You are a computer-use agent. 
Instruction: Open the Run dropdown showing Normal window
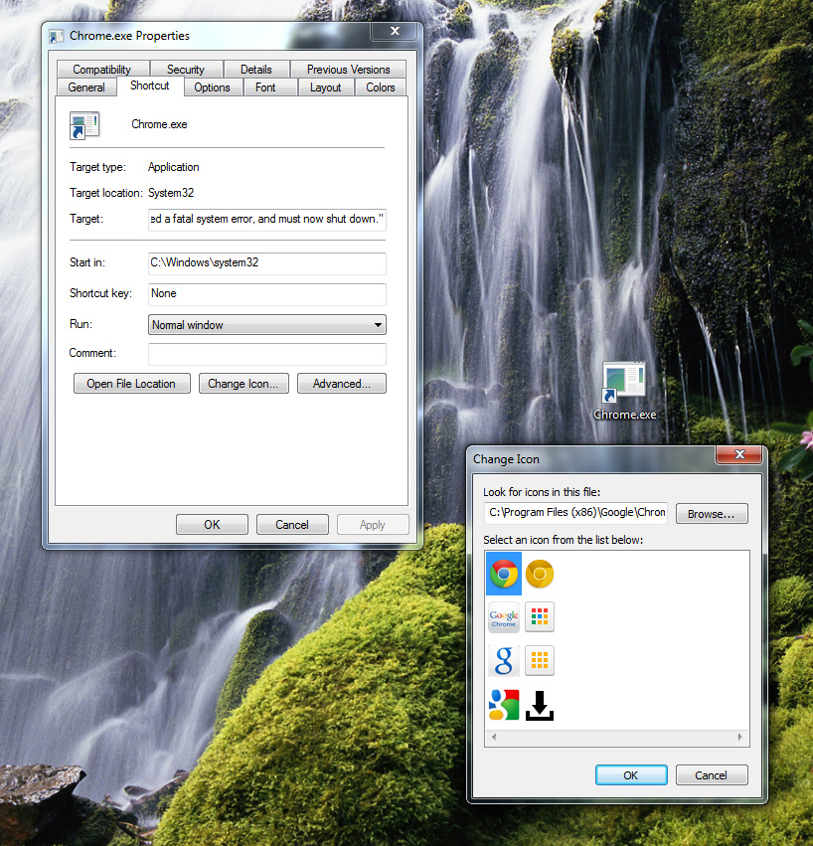(x=377, y=324)
